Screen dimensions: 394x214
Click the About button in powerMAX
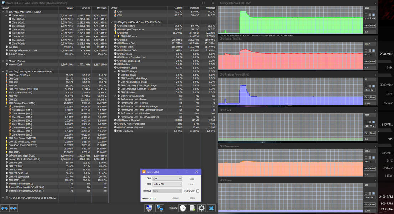click(x=175, y=198)
